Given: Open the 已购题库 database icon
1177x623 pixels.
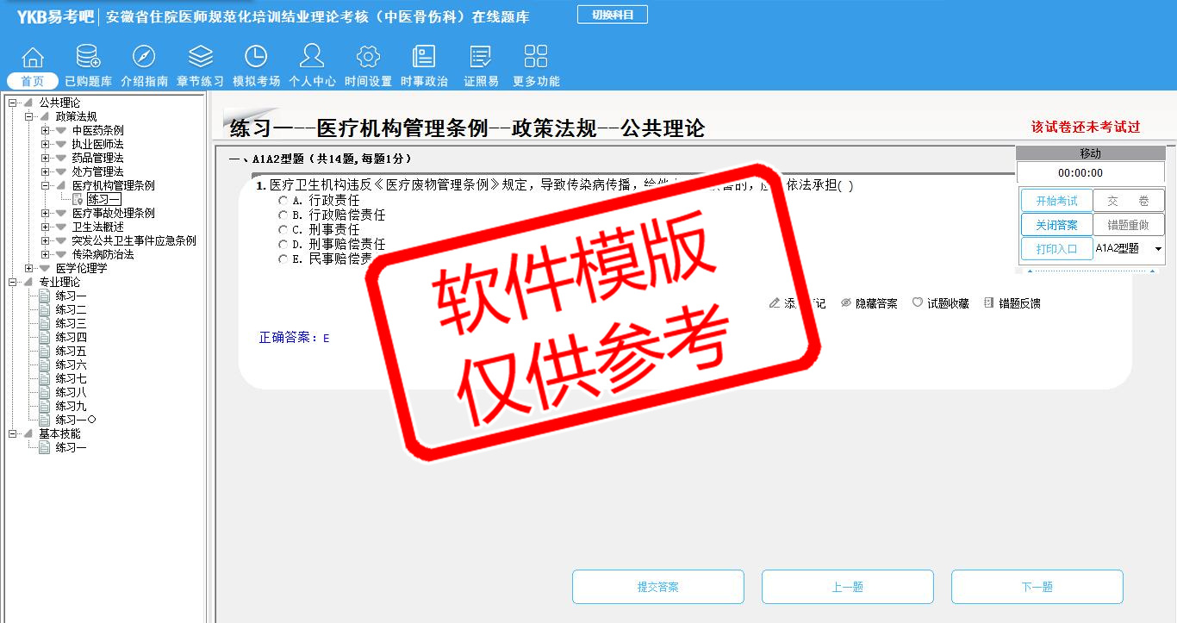Looking at the screenshot, I should click(88, 58).
